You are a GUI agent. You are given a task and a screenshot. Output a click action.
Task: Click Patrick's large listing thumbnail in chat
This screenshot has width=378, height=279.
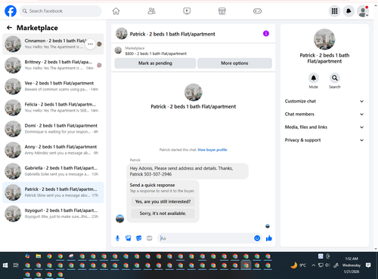point(194,93)
